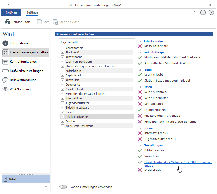Collapse the Daten group

(x=140, y=87)
